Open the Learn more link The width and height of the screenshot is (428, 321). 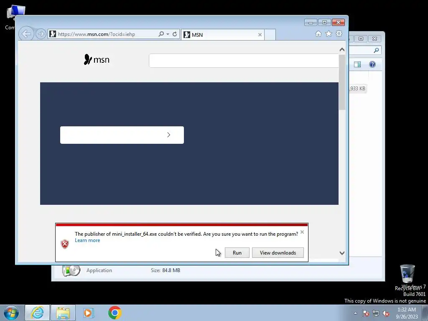[x=87, y=240]
